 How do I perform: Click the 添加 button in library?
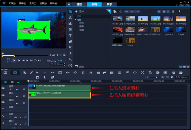click(x=79, y=12)
